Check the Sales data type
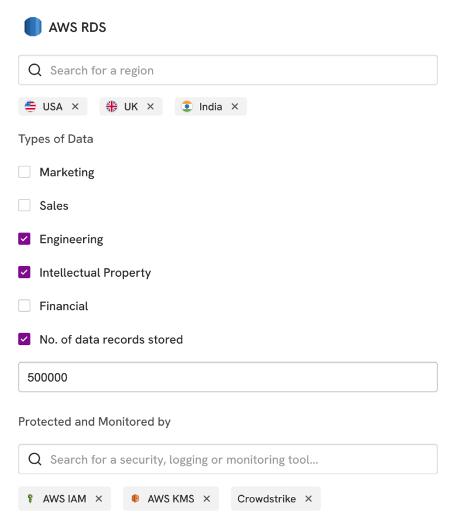This screenshot has height=529, width=456. click(24, 205)
